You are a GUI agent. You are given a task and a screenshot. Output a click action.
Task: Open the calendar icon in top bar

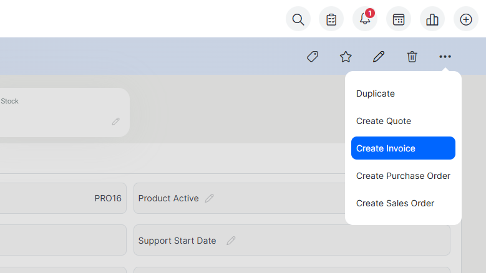[399, 19]
